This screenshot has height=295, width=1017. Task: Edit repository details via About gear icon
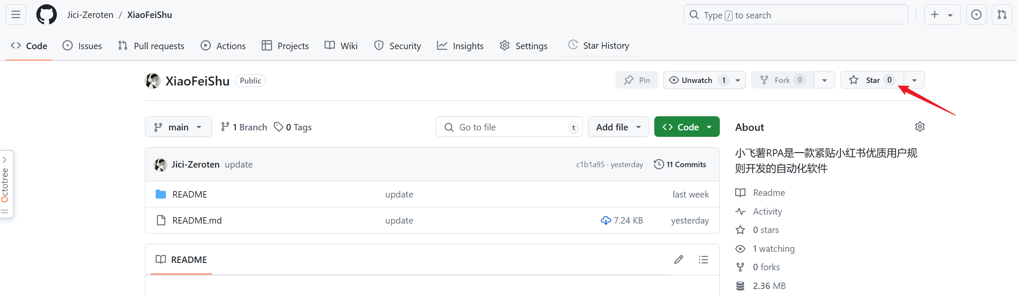pos(920,127)
